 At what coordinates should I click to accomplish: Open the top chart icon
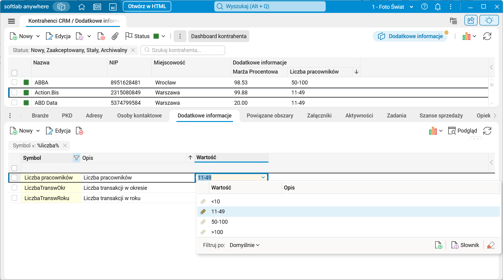466,36
